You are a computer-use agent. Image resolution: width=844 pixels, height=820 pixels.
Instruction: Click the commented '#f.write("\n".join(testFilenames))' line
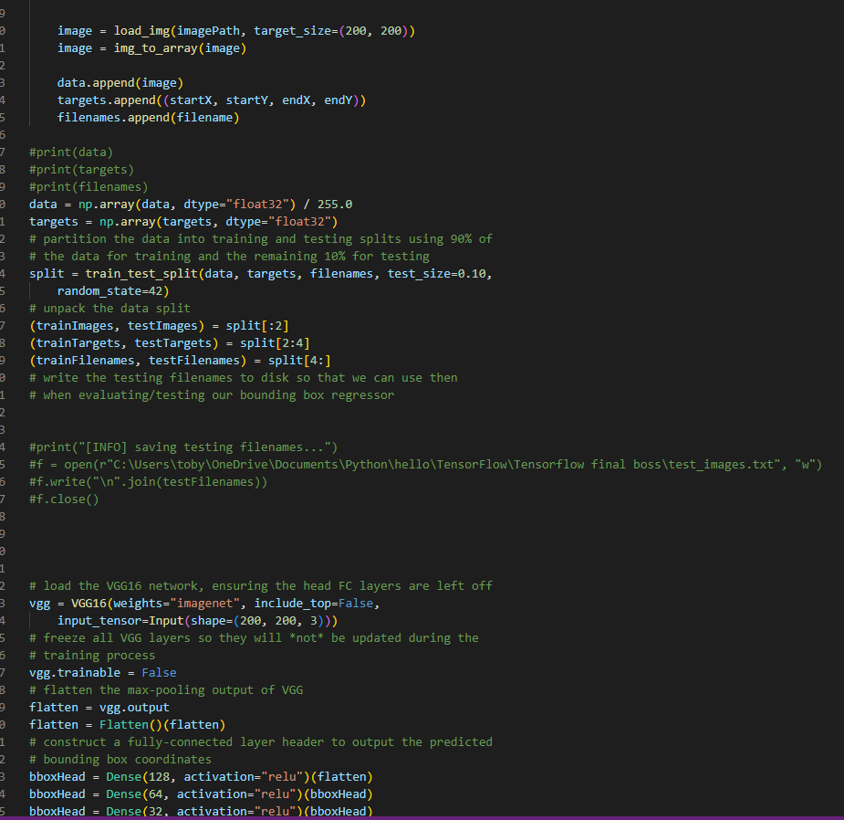coord(148,481)
